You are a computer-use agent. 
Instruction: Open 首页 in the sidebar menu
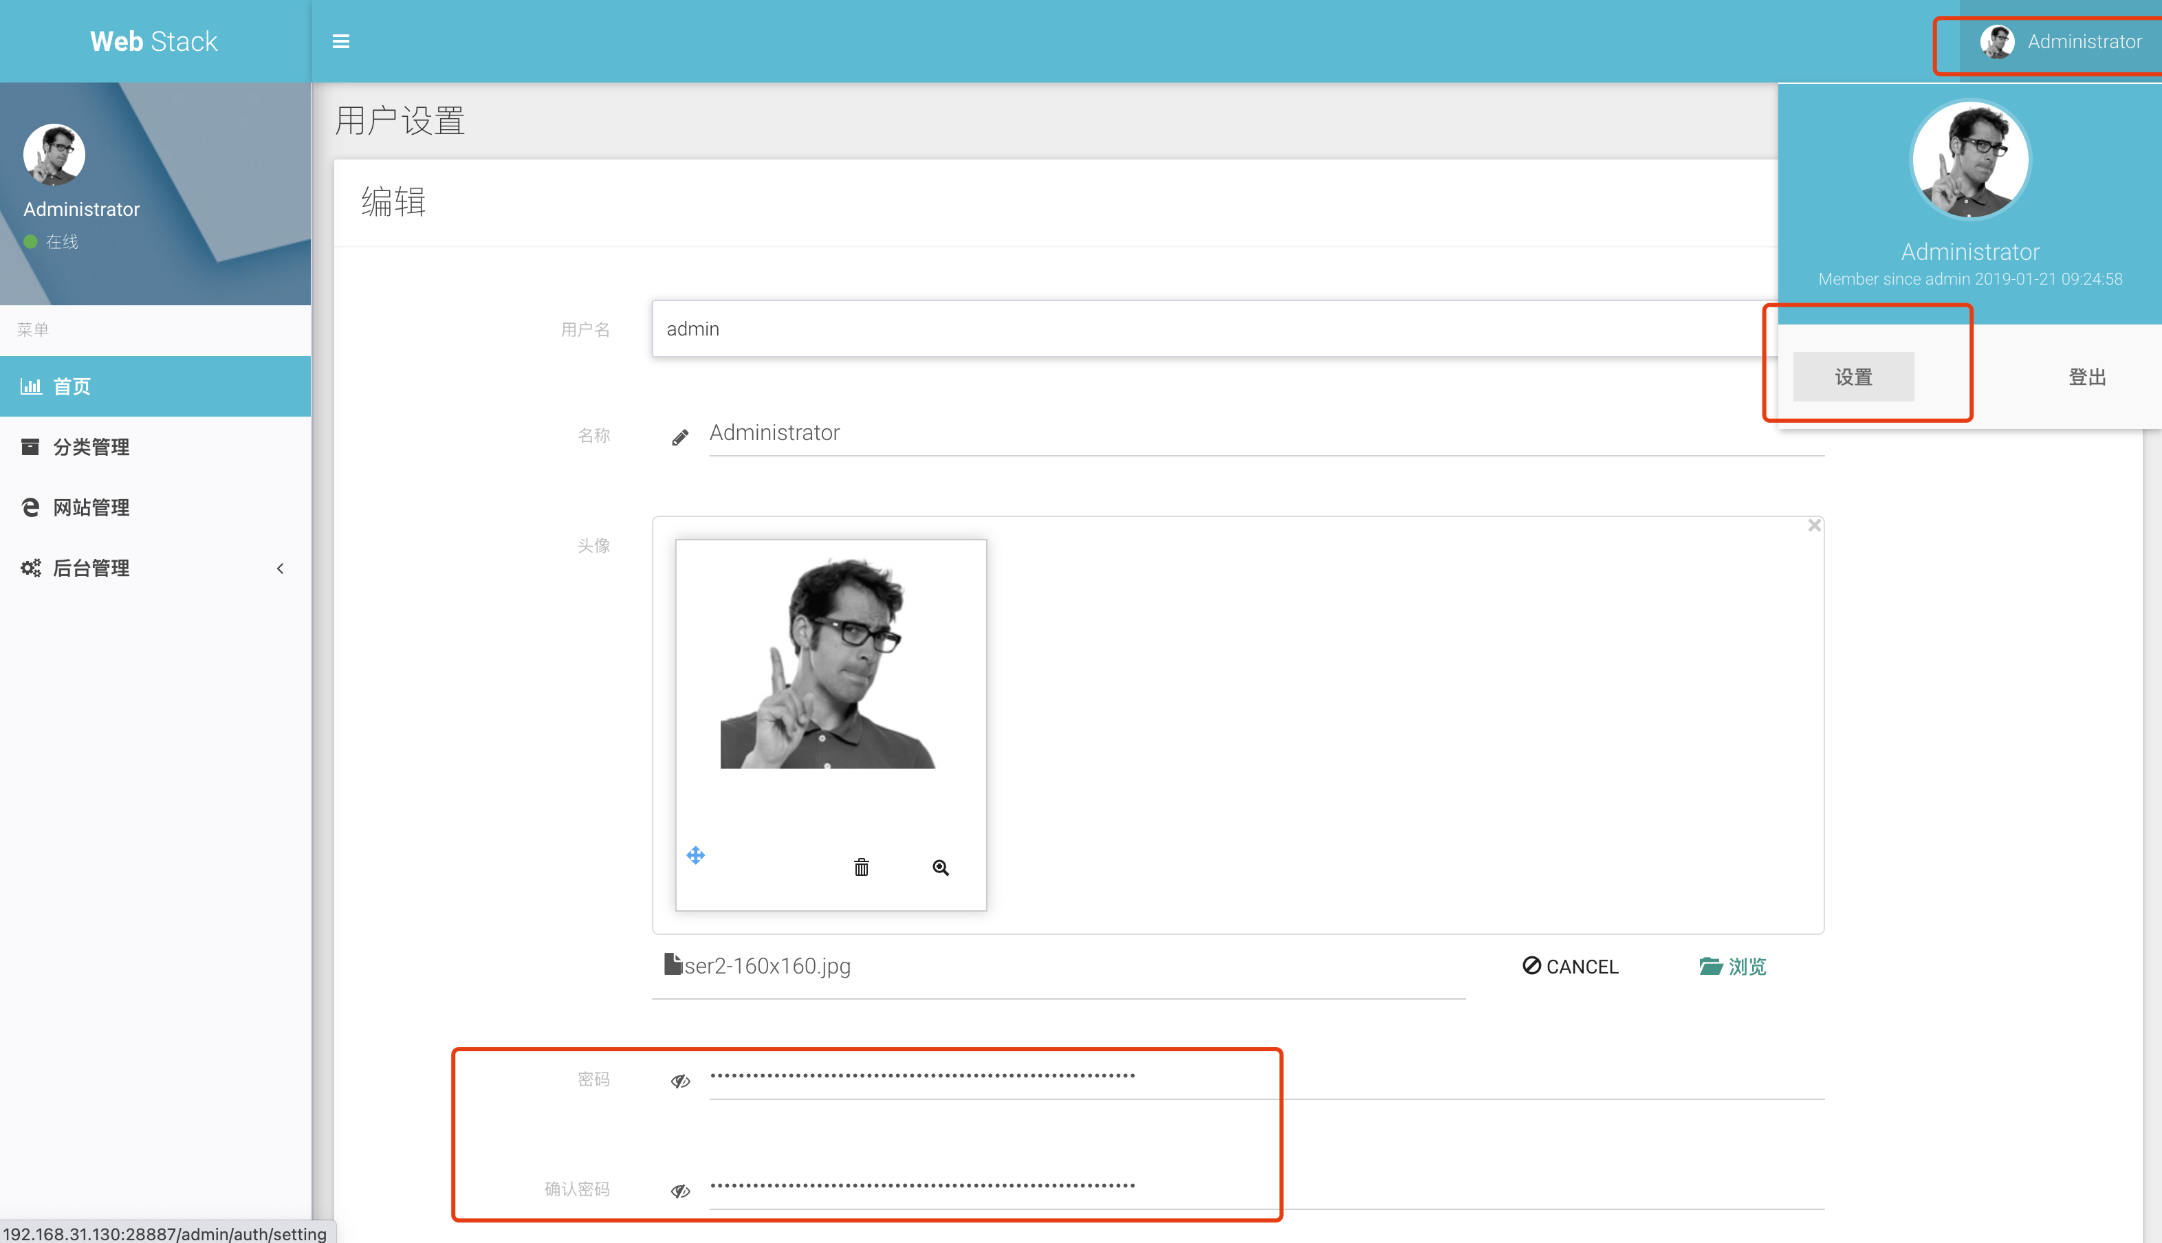click(72, 387)
